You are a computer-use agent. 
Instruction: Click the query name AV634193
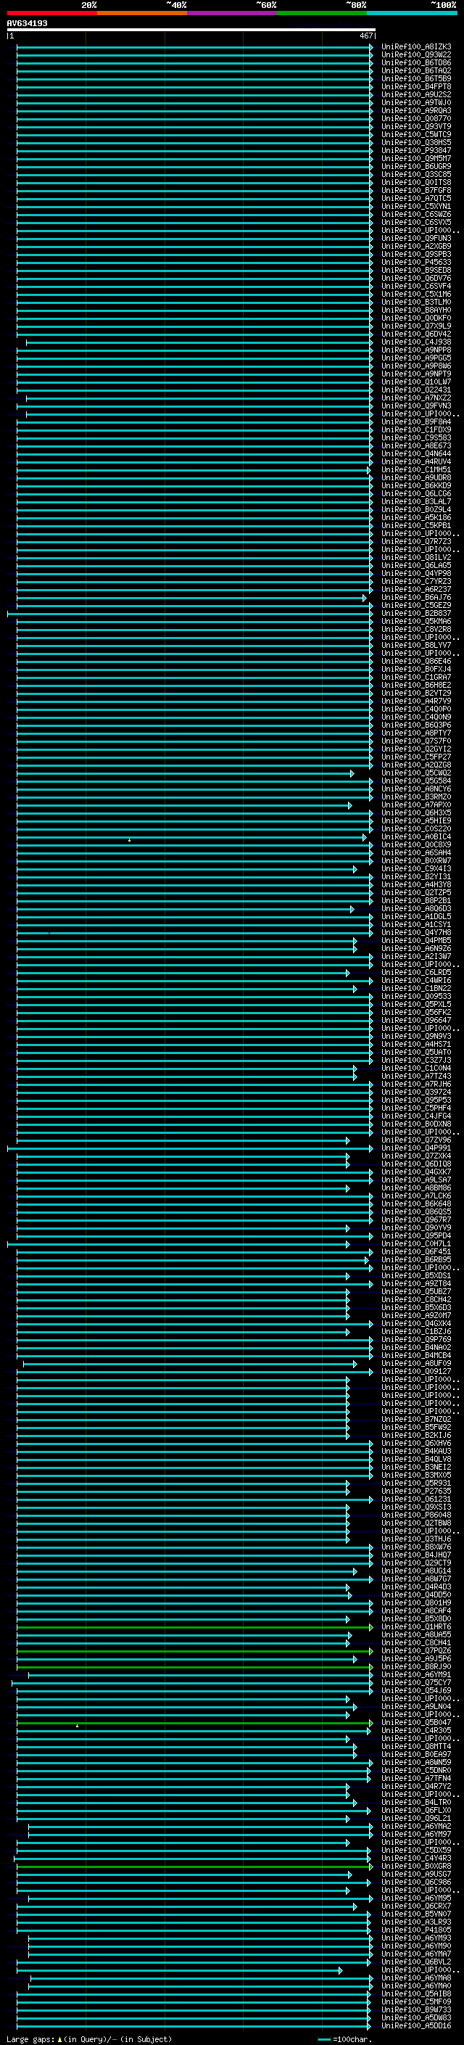click(x=27, y=23)
